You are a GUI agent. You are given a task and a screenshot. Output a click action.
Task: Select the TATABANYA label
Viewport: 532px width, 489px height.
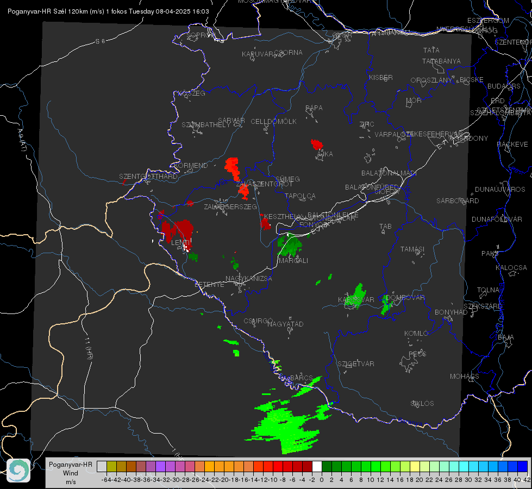tap(441, 61)
